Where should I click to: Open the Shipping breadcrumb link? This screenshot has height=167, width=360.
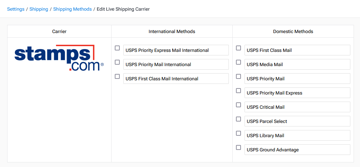(39, 9)
